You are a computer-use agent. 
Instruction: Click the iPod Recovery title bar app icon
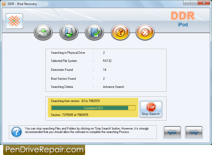coord(4,4)
